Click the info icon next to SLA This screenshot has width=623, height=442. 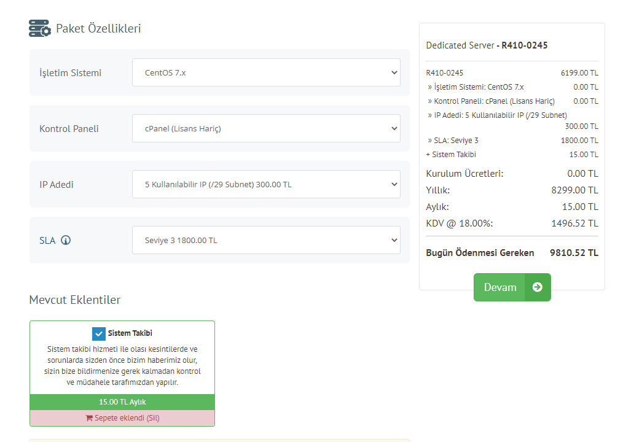(x=66, y=240)
